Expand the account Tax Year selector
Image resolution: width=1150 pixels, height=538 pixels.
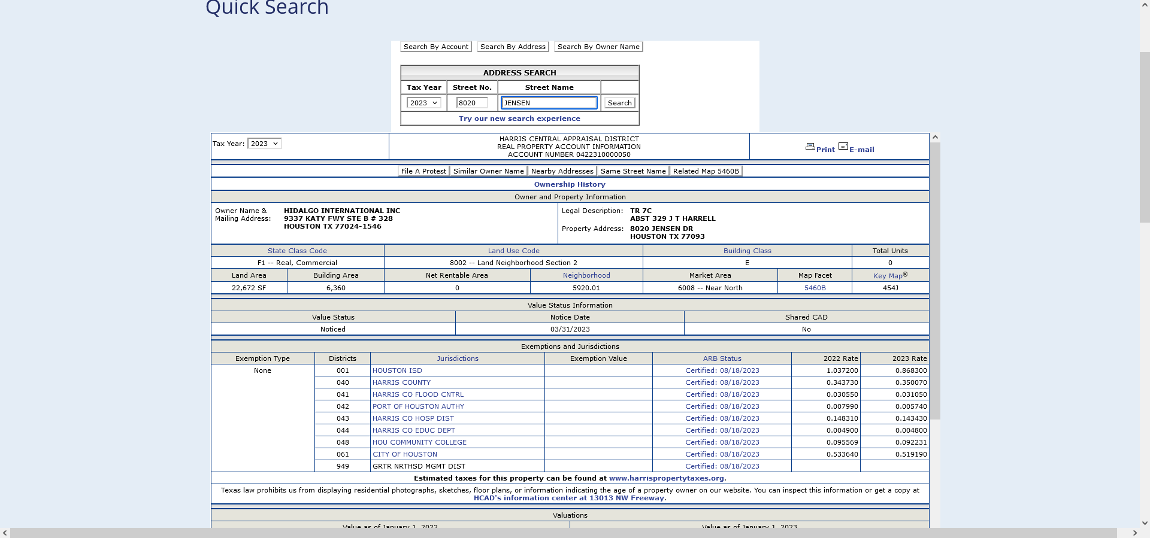pos(264,144)
